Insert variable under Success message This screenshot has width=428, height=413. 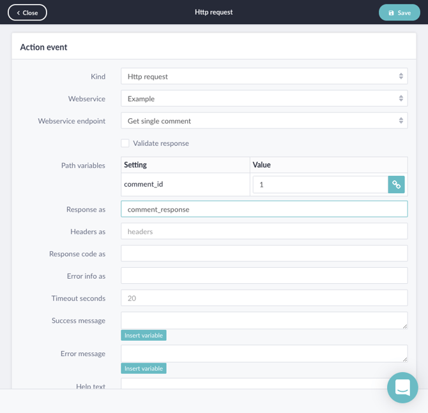144,336
